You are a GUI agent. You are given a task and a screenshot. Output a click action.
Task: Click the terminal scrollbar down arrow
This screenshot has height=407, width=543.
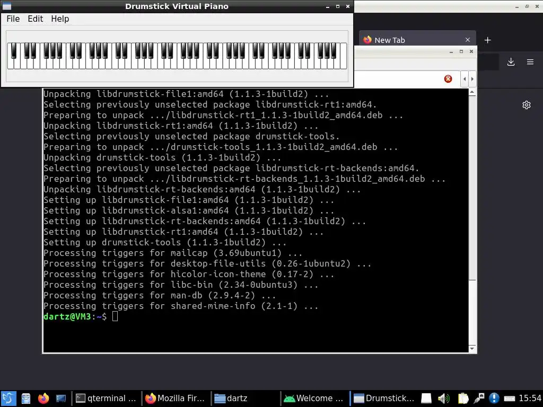(x=472, y=349)
